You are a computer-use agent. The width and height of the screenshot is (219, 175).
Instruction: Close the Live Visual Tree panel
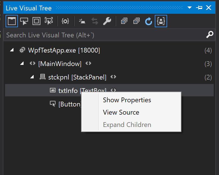209,8
